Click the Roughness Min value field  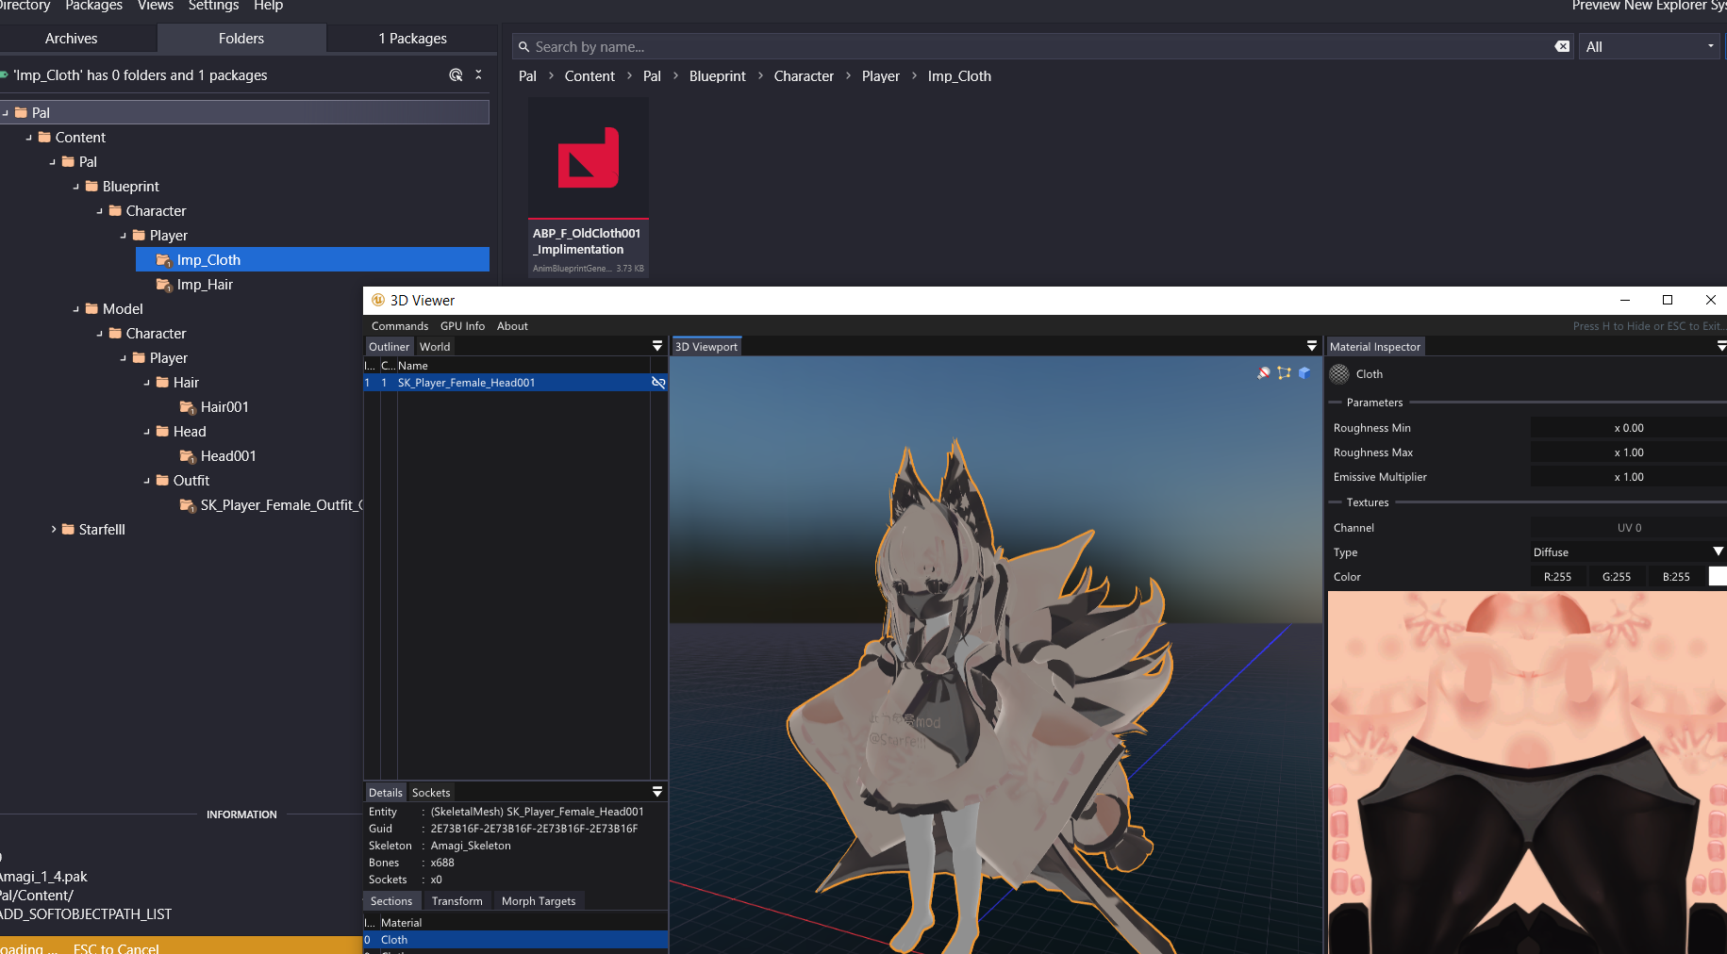click(1628, 428)
